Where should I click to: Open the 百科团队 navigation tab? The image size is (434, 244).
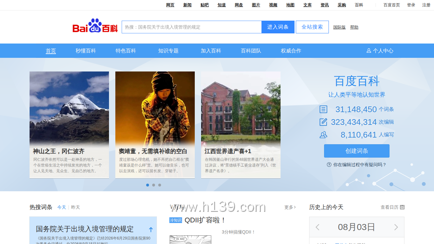251,51
